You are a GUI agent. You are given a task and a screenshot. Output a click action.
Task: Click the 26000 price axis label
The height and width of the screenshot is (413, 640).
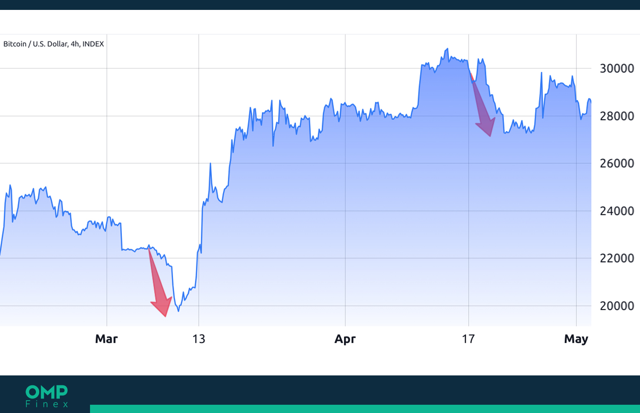617,164
